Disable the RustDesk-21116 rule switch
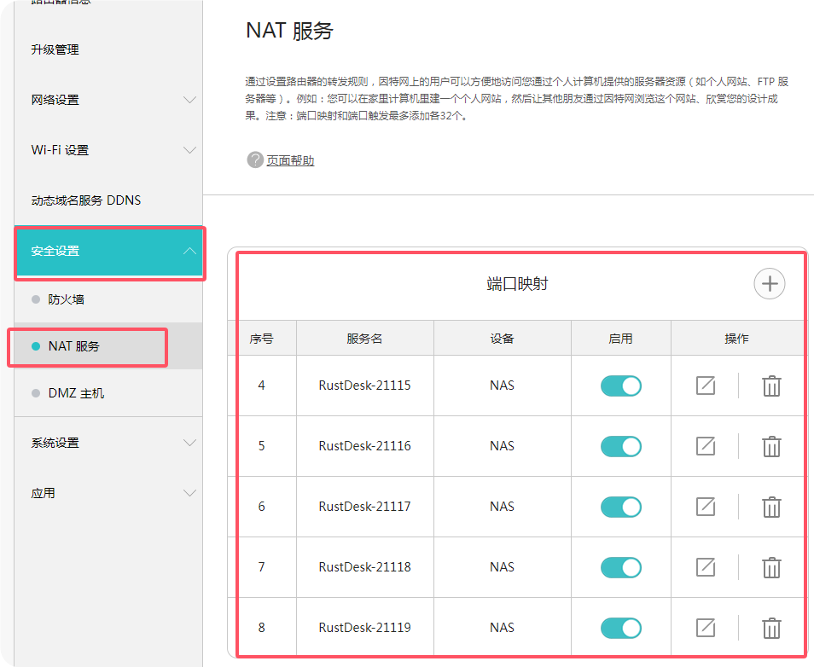The image size is (814, 667). (x=621, y=446)
